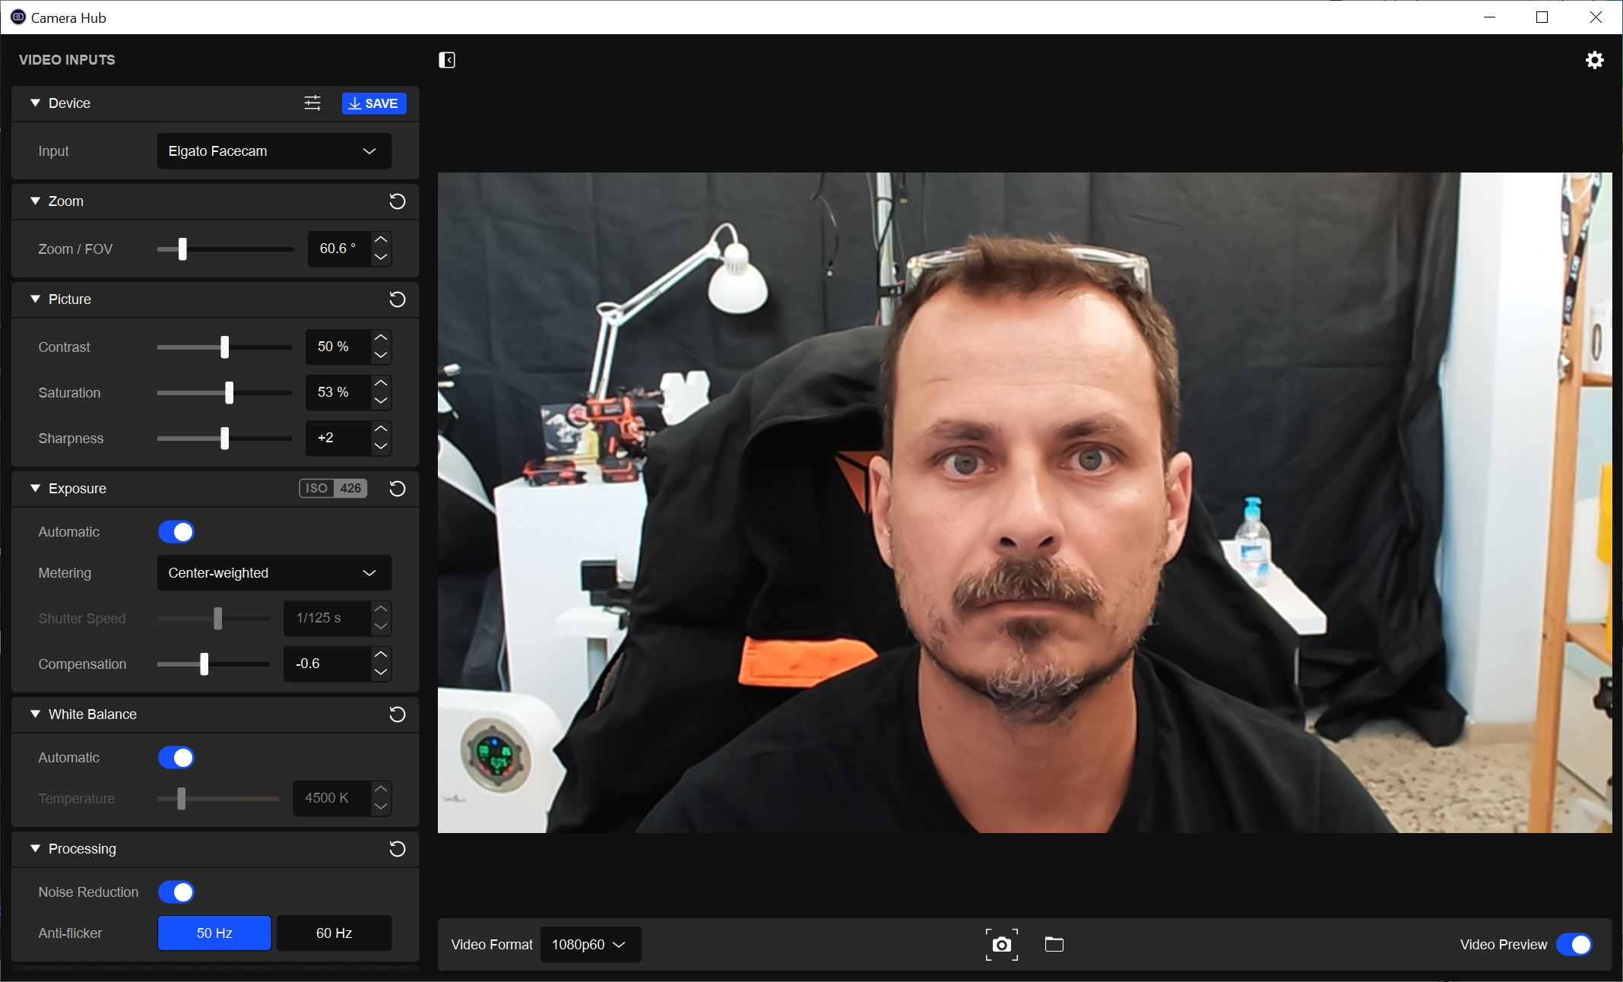Disable Noise Reduction toggle
The width and height of the screenshot is (1623, 982).
pos(176,892)
